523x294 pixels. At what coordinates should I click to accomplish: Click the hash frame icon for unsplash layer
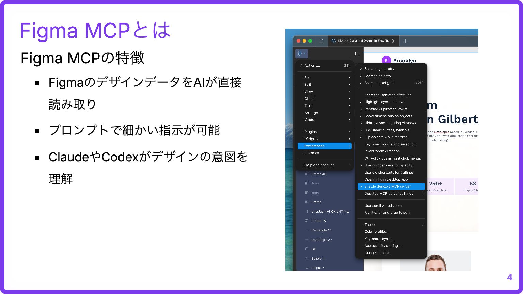pyautogui.click(x=307, y=211)
